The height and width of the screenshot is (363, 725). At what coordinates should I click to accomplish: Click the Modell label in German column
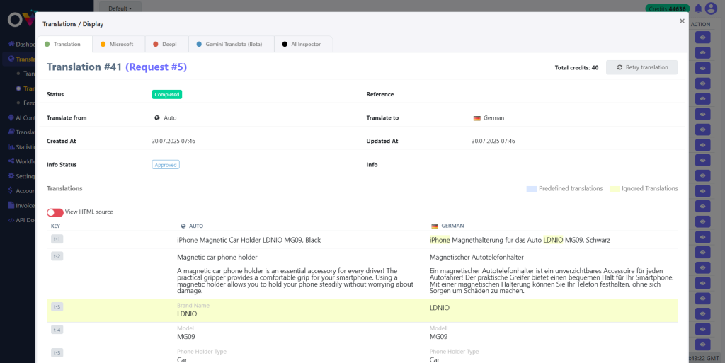[439, 328]
